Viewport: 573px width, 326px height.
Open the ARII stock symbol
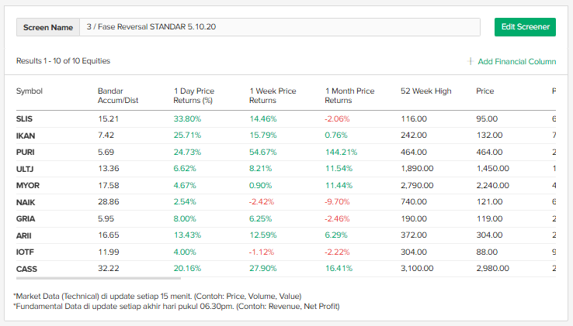click(x=25, y=235)
